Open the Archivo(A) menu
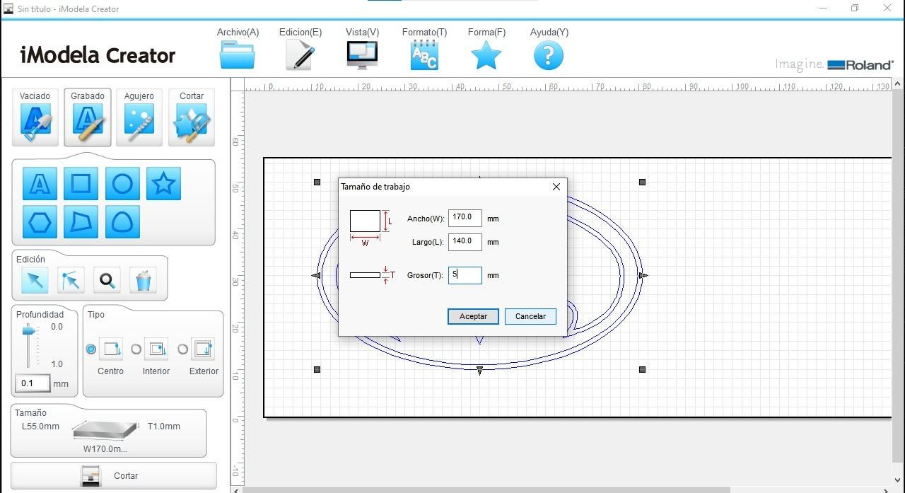 coord(238,49)
